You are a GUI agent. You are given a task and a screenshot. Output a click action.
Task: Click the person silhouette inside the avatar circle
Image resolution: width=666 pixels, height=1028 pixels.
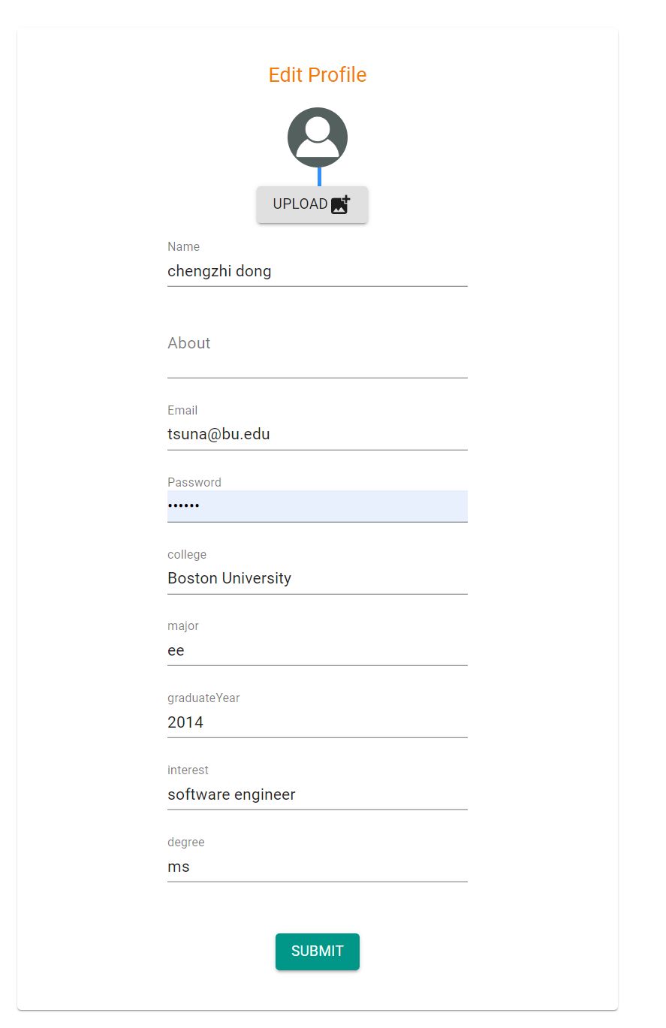(317, 138)
